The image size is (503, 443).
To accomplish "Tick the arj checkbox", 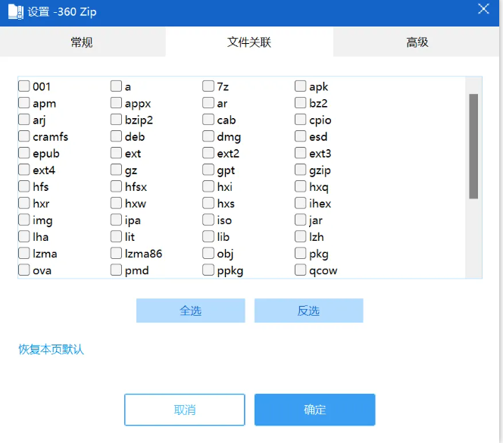I will (x=24, y=120).
